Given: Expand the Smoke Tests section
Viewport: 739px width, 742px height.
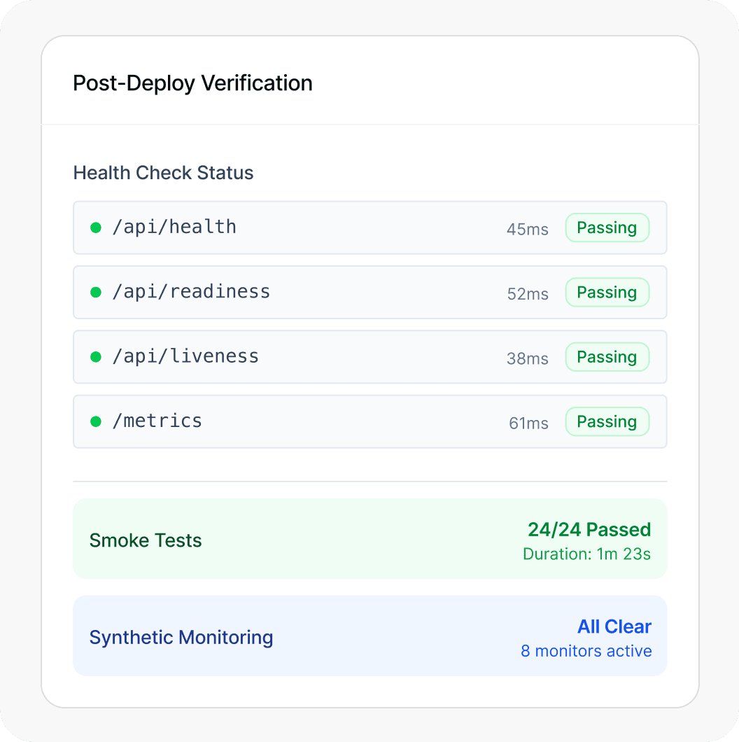Looking at the screenshot, I should coord(370,539).
